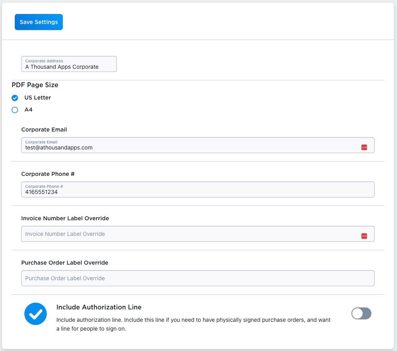Select the US Letter radio button
Screen dimensions: 397x351
coord(15,98)
